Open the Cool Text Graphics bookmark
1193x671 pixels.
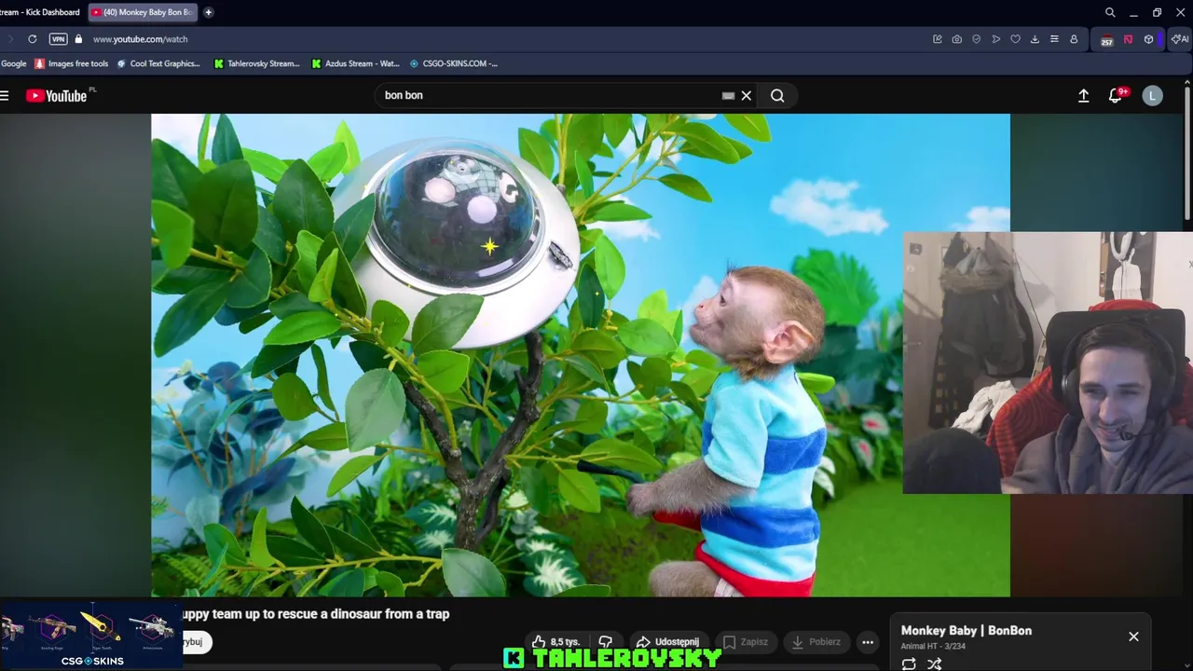pyautogui.click(x=158, y=63)
